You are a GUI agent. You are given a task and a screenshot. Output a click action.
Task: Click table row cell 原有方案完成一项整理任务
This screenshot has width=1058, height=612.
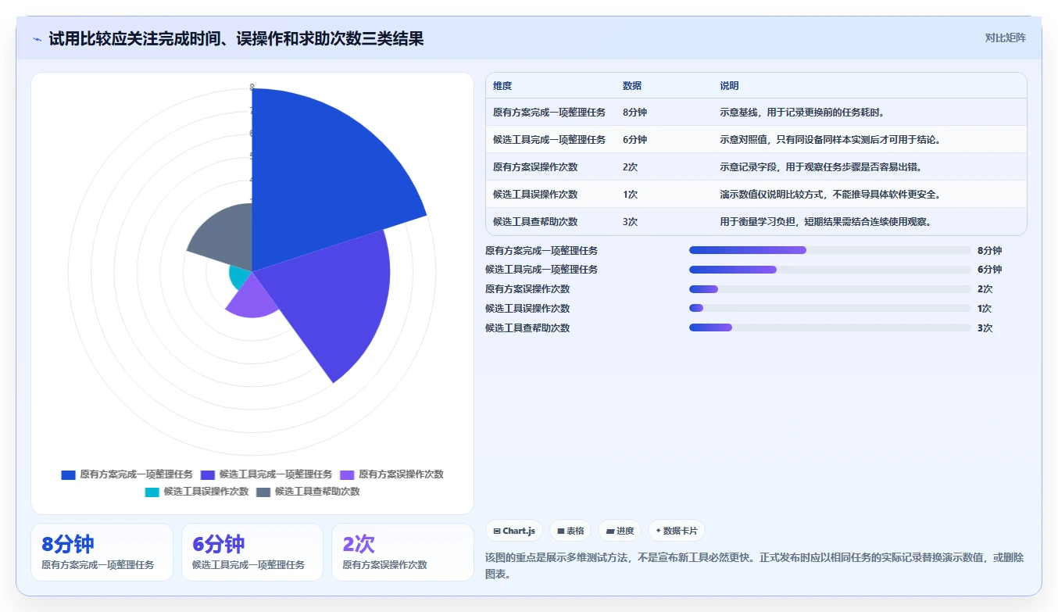549,113
